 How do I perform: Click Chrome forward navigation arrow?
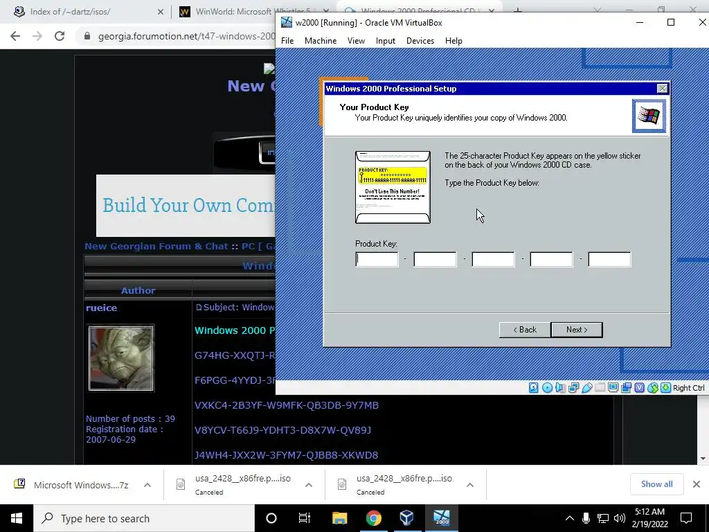coord(37,36)
